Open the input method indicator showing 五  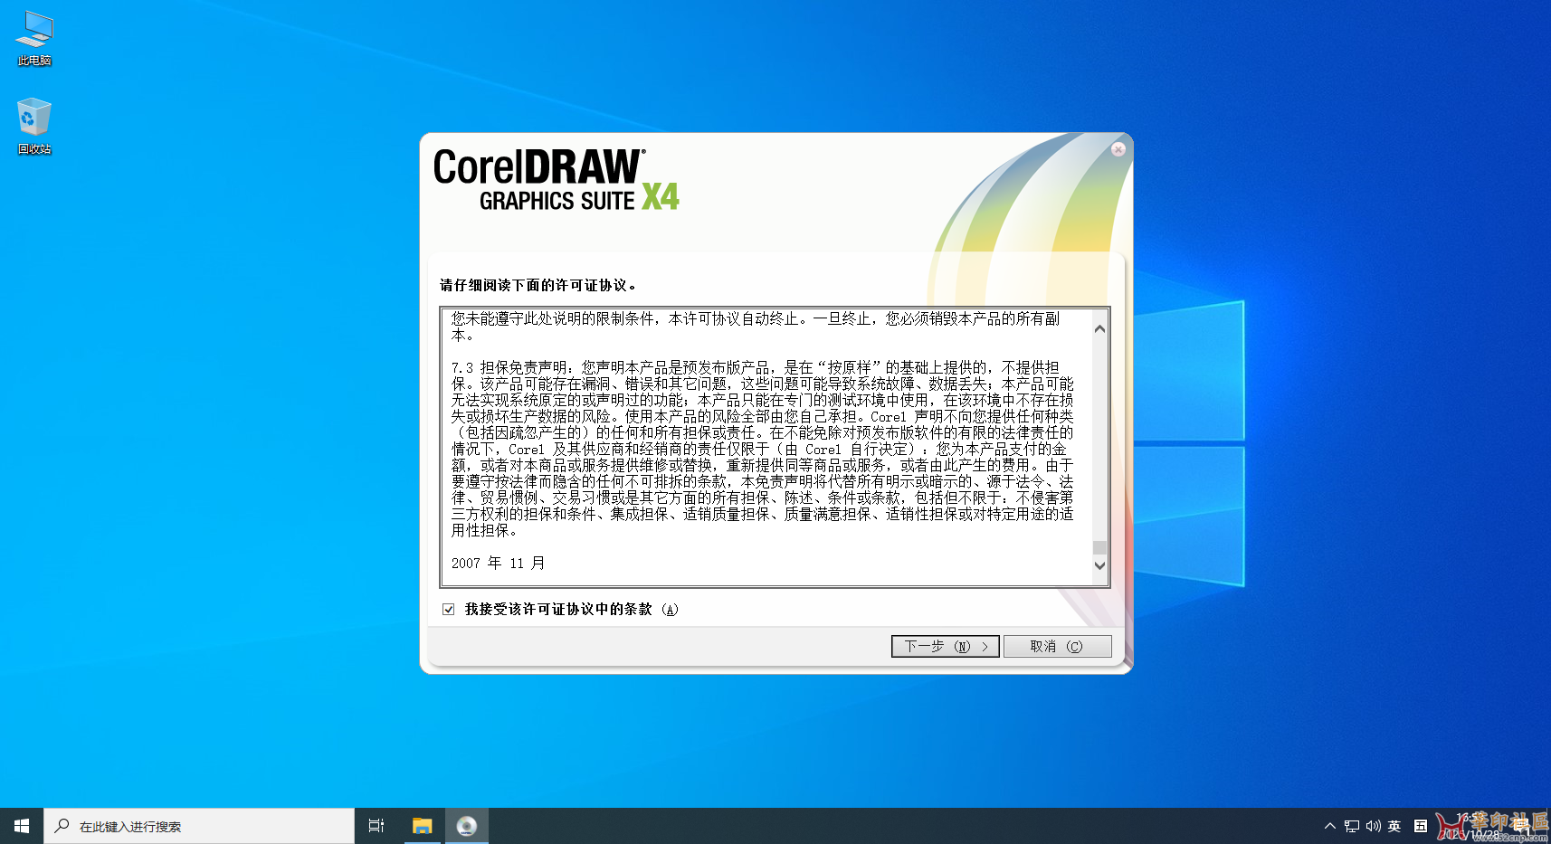coord(1419,825)
